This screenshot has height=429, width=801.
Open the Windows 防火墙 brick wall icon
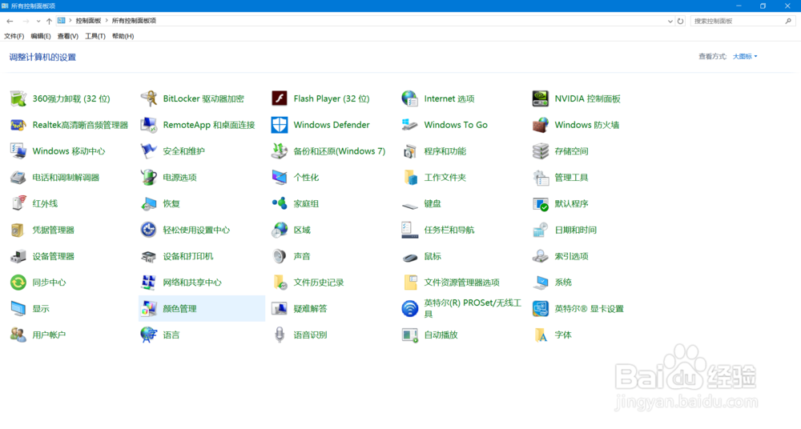click(541, 125)
